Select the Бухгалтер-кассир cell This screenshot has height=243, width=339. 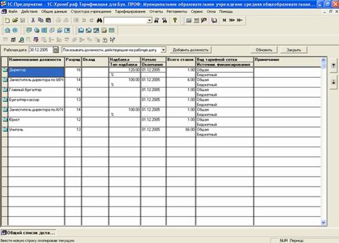click(x=36, y=102)
